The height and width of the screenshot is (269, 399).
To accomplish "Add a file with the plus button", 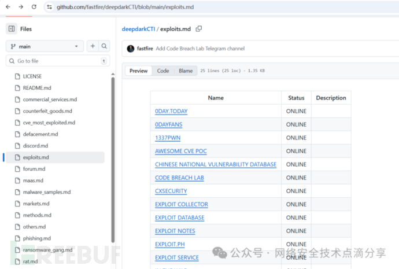I will (x=93, y=46).
